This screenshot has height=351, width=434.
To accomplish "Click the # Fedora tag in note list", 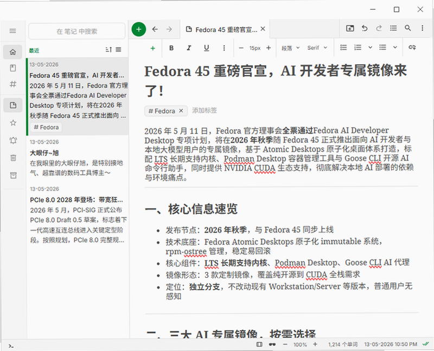I will pos(46,127).
